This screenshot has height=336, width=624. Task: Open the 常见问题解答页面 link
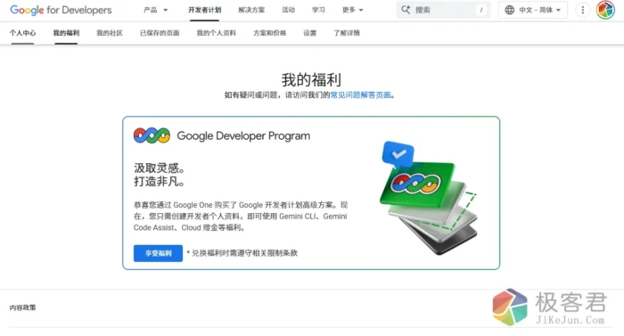[360, 95]
